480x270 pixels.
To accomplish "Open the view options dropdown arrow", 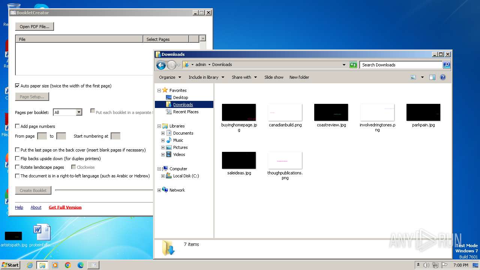I will point(422,77).
